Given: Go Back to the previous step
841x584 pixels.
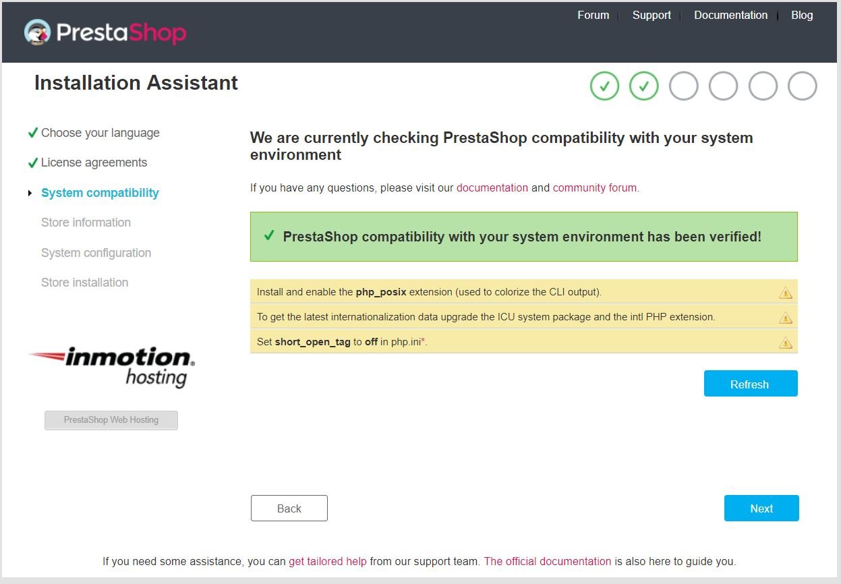Looking at the screenshot, I should click(x=289, y=508).
